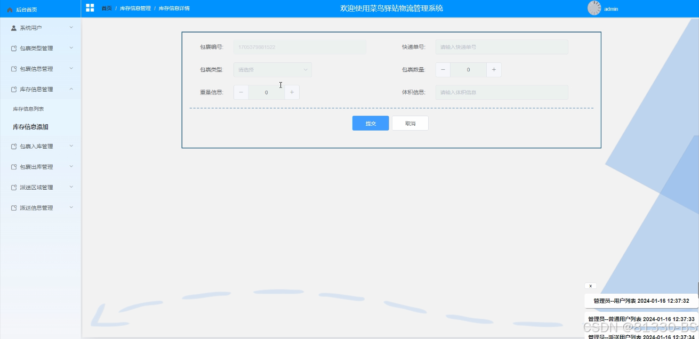Select 系统用户 in the sidebar
The image size is (699, 339).
point(41,28)
